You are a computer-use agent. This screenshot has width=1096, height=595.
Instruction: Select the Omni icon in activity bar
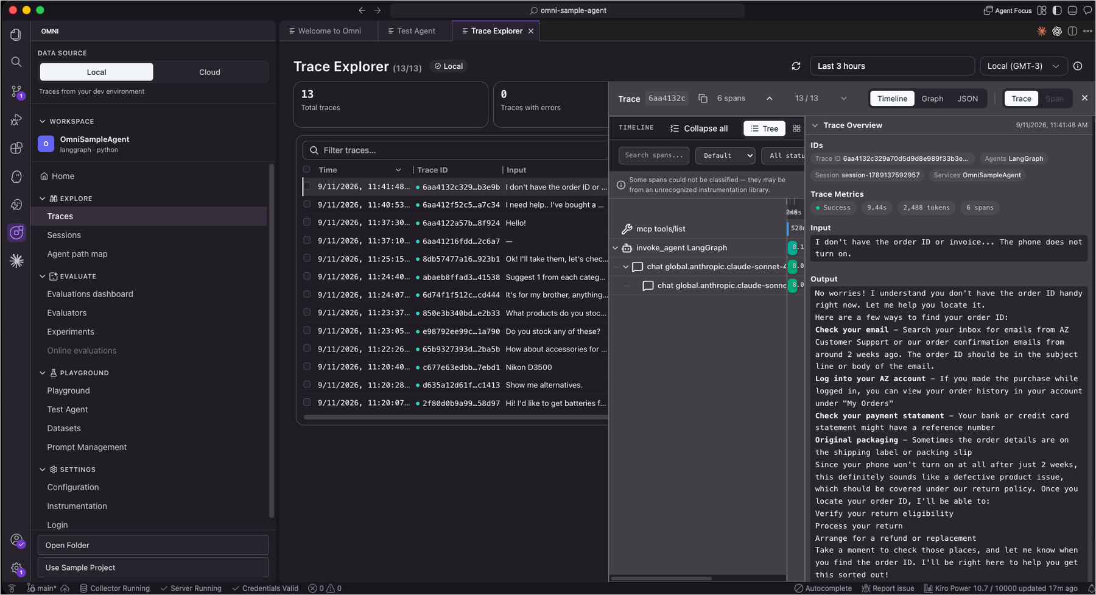[16, 232]
